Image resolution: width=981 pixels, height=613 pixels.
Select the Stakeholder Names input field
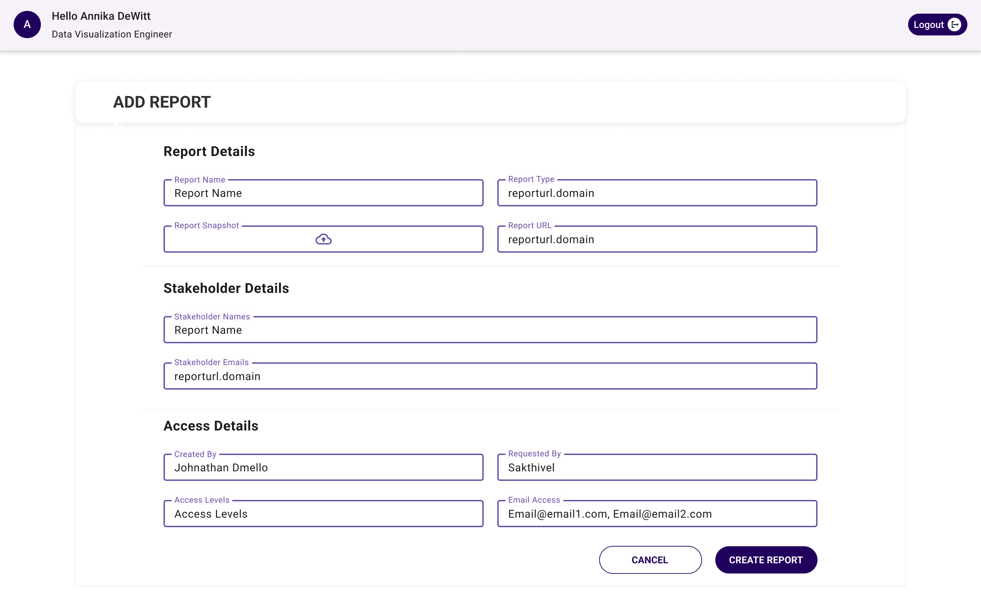(490, 330)
